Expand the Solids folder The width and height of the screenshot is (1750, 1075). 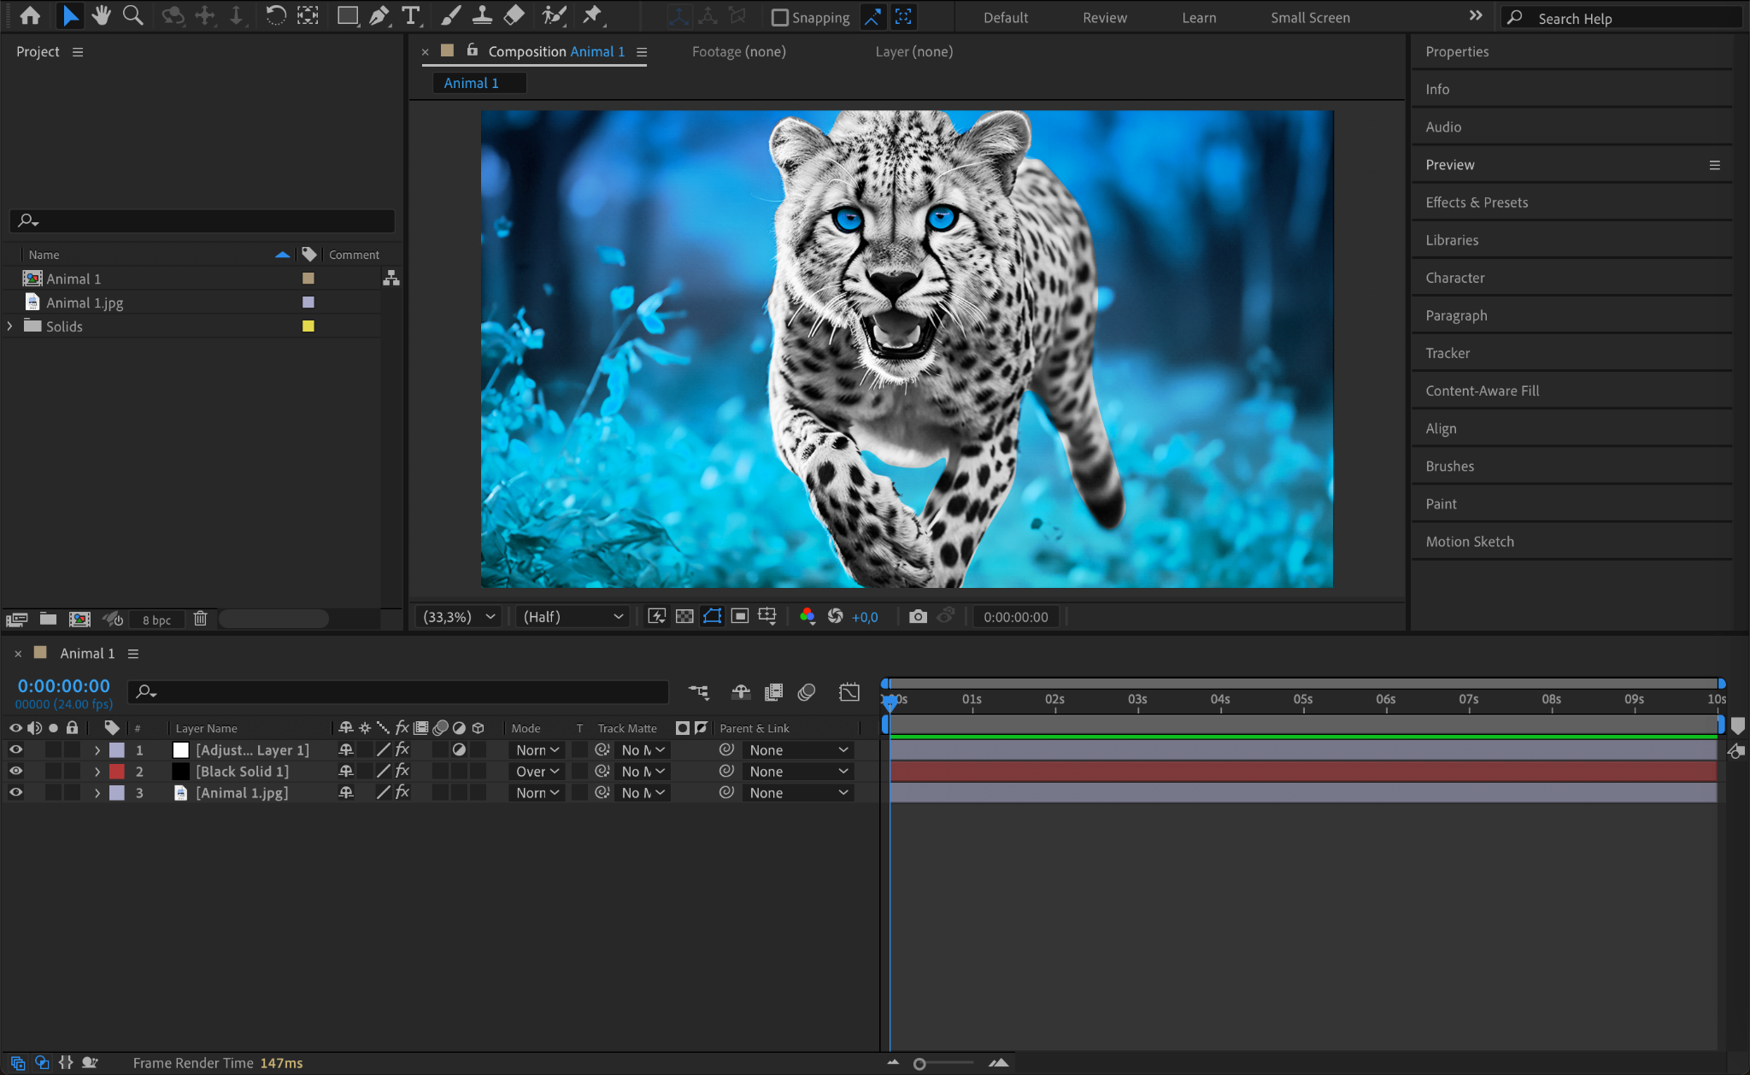point(10,326)
